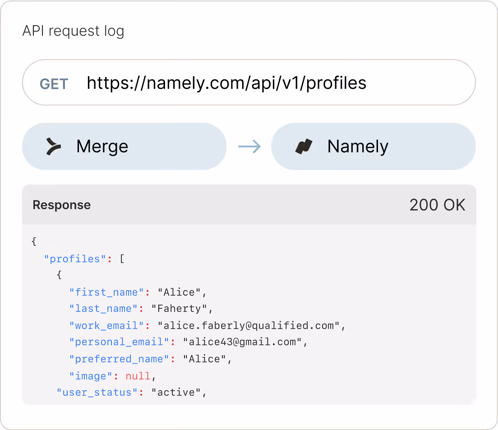Image resolution: width=498 pixels, height=430 pixels.
Task: Click the "profiles" JSON key
Action: [75, 259]
